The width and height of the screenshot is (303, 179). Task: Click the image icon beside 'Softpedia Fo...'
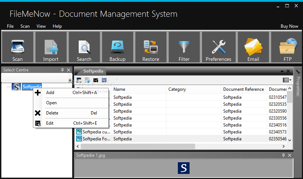pyautogui.click(x=79, y=139)
